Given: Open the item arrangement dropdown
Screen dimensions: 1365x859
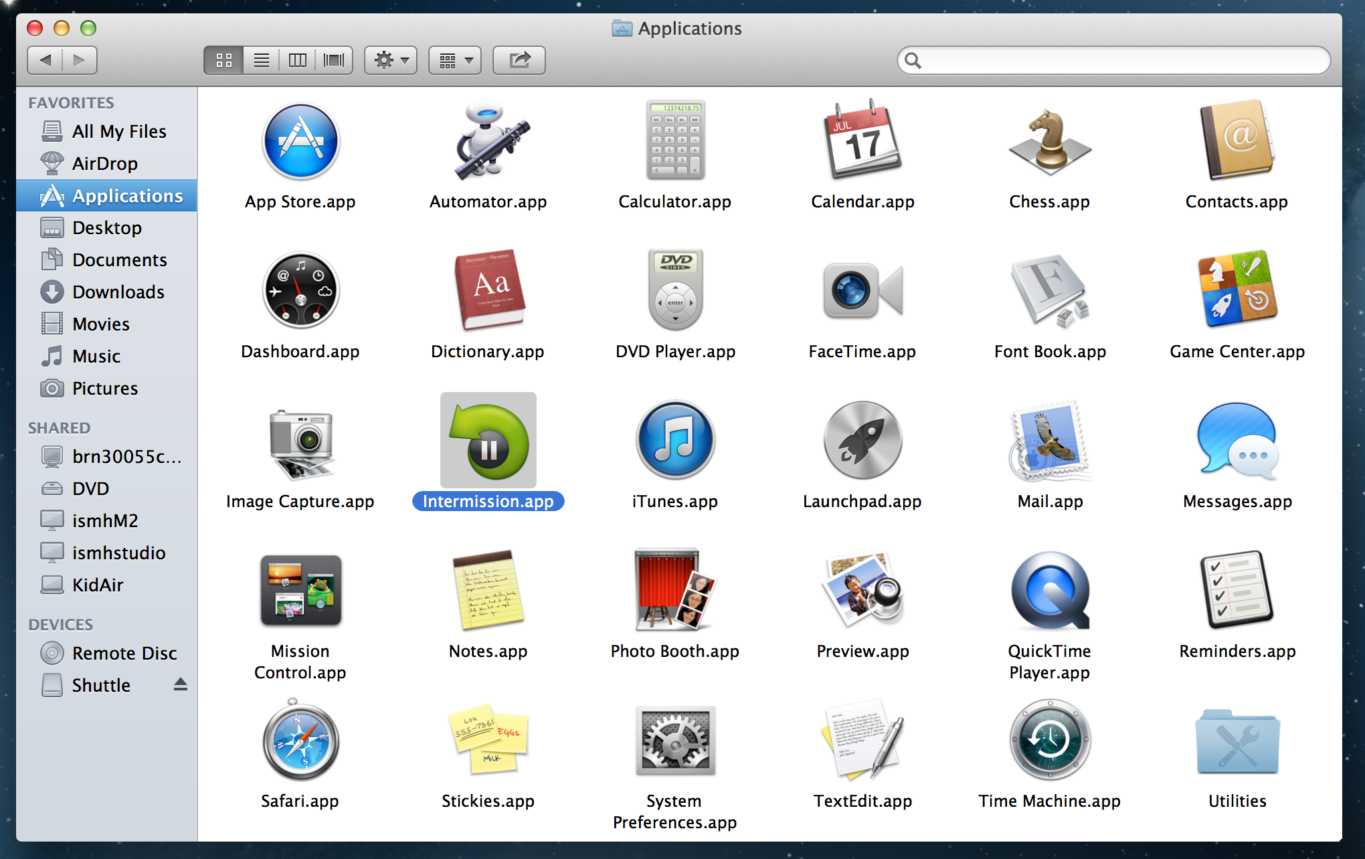Looking at the screenshot, I should pos(455,60).
